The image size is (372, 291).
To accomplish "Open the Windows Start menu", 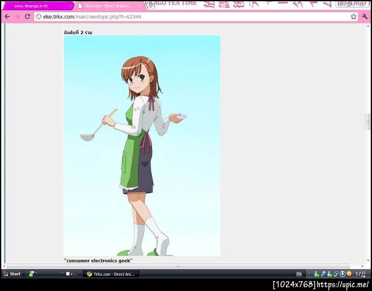I will click(x=12, y=274).
